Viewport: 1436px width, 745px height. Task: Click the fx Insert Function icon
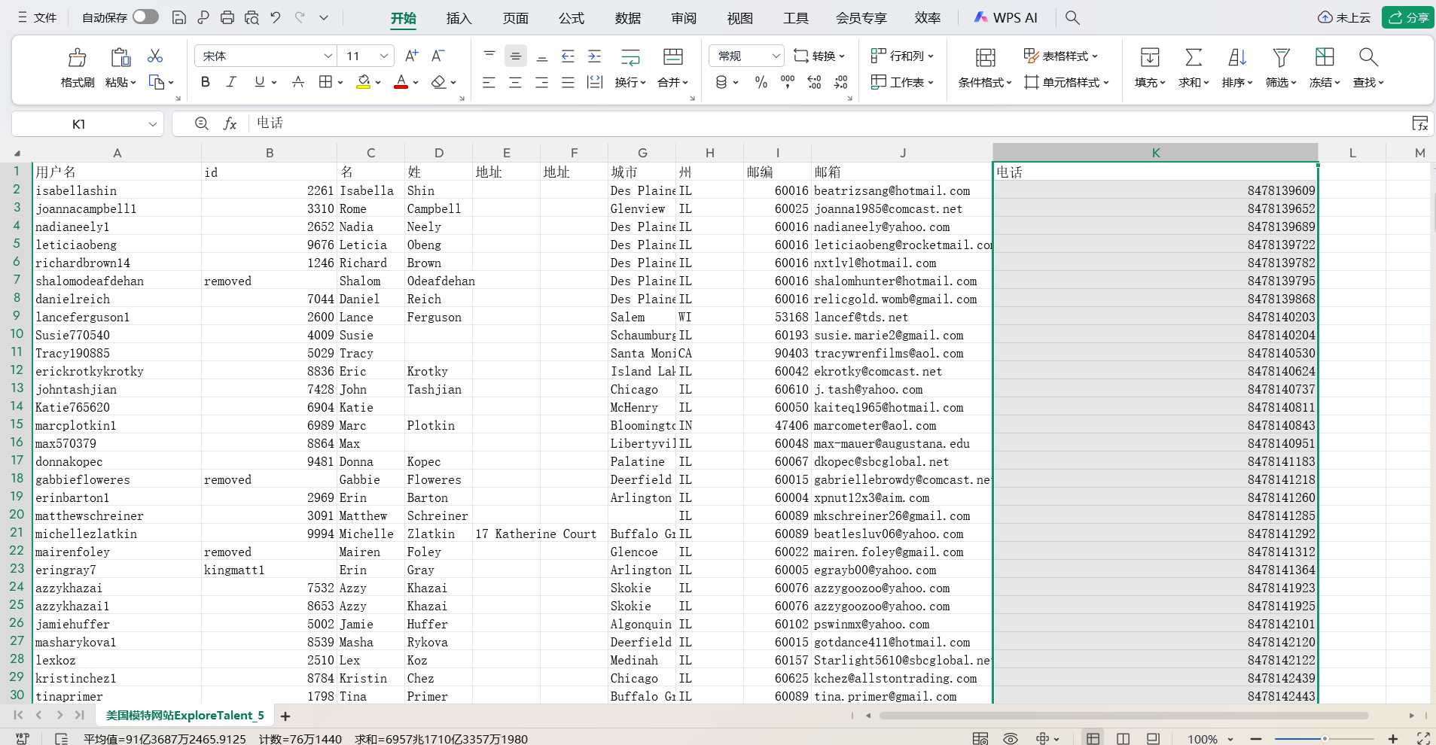click(x=230, y=123)
